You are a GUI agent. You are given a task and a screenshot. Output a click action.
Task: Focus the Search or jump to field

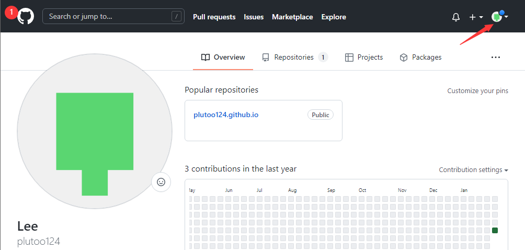pyautogui.click(x=113, y=16)
